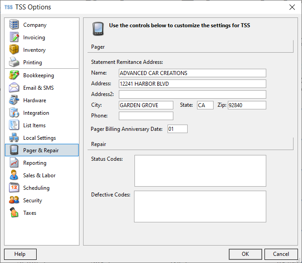Select the Invoicing notepad icon
Screen dimensions: 302x263
[x=14, y=37]
